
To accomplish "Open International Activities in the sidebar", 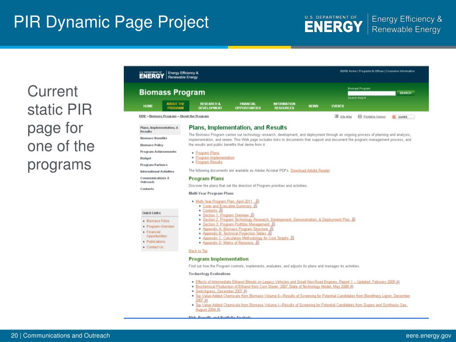I will (x=157, y=171).
